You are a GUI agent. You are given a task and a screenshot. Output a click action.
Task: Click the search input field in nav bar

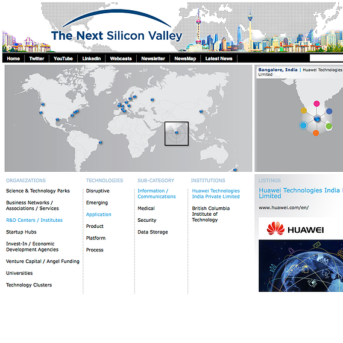[x=326, y=58]
